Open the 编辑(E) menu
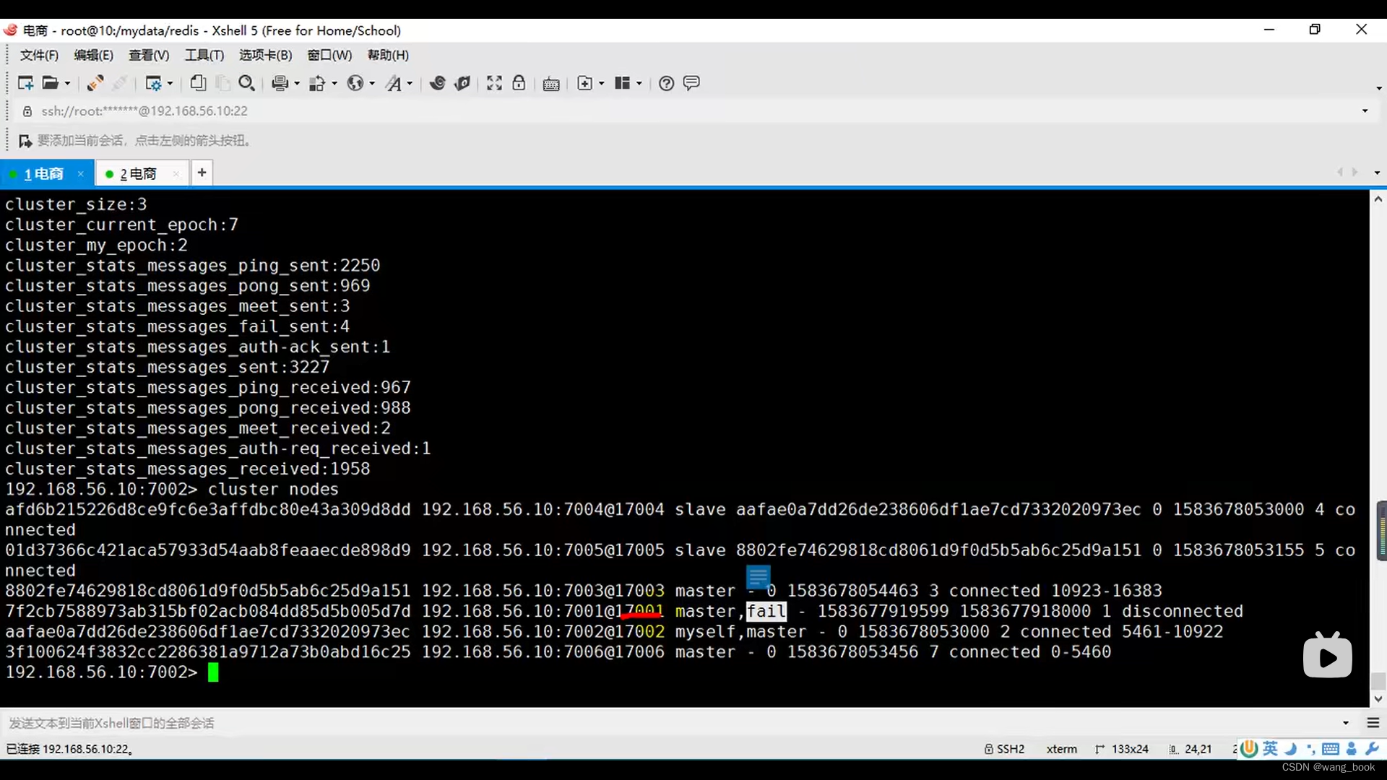Viewport: 1387px width, 780px height. pyautogui.click(x=94, y=55)
